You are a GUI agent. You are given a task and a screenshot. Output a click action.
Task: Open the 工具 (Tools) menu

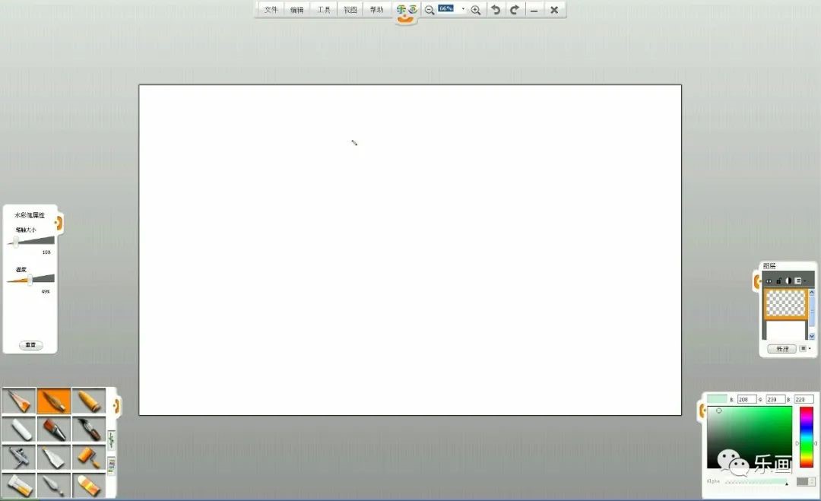[x=324, y=10]
